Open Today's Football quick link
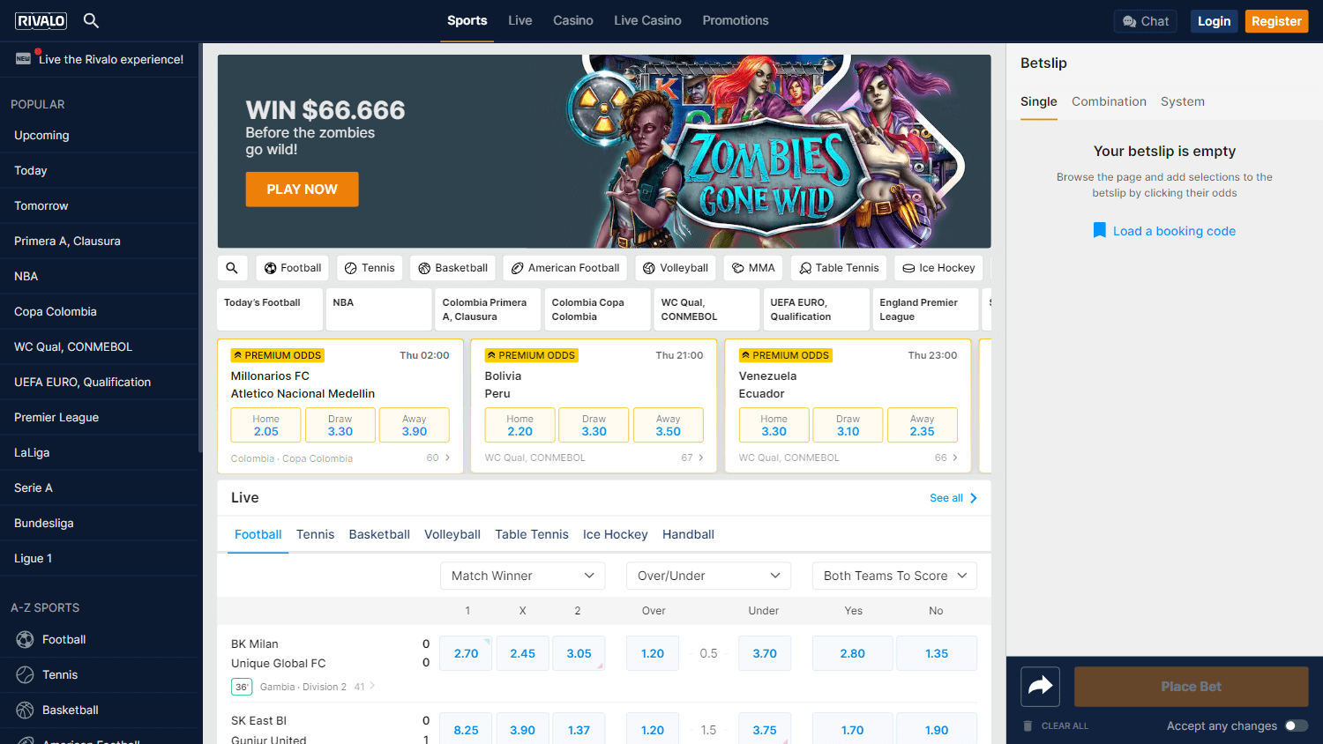The width and height of the screenshot is (1323, 744). pos(271,309)
